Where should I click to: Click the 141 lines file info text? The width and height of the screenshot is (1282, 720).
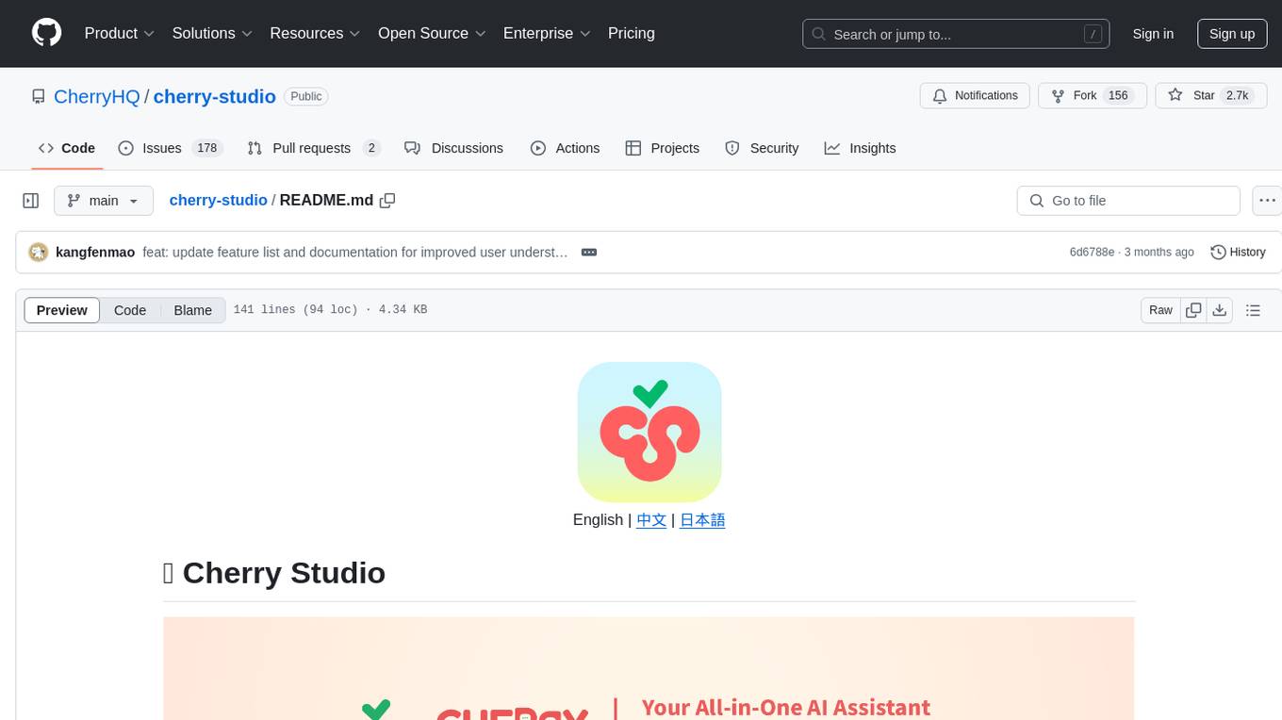[330, 309]
